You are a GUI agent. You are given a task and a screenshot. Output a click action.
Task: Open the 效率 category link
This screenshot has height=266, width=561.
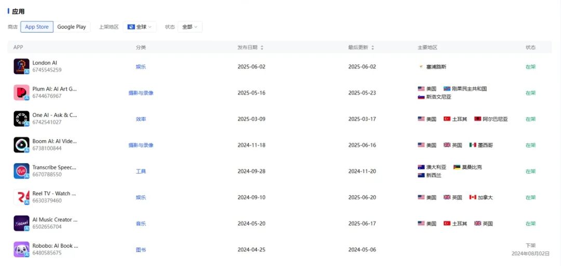click(141, 119)
